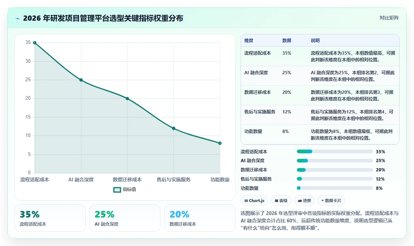Open the 25% AI 融合深度 stat card
Image resolution: width=414 pixels, height=246 pixels.
[125, 218]
